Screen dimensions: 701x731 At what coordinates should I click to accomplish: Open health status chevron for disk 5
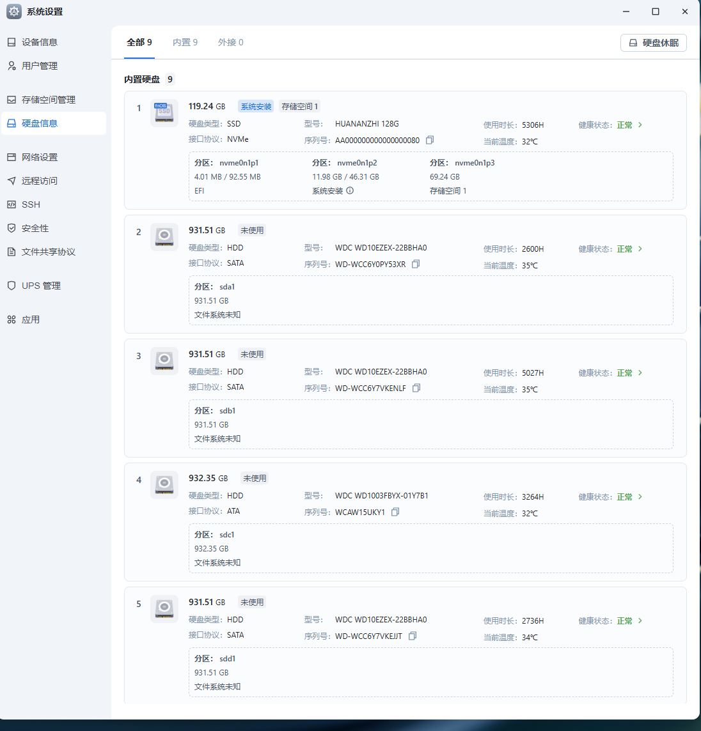(640, 621)
